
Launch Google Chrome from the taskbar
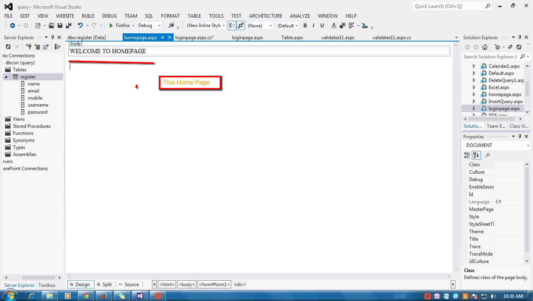pos(85,296)
